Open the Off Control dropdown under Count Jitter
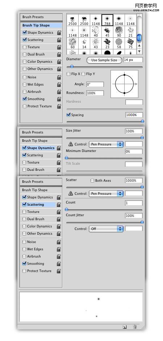 [106, 229]
